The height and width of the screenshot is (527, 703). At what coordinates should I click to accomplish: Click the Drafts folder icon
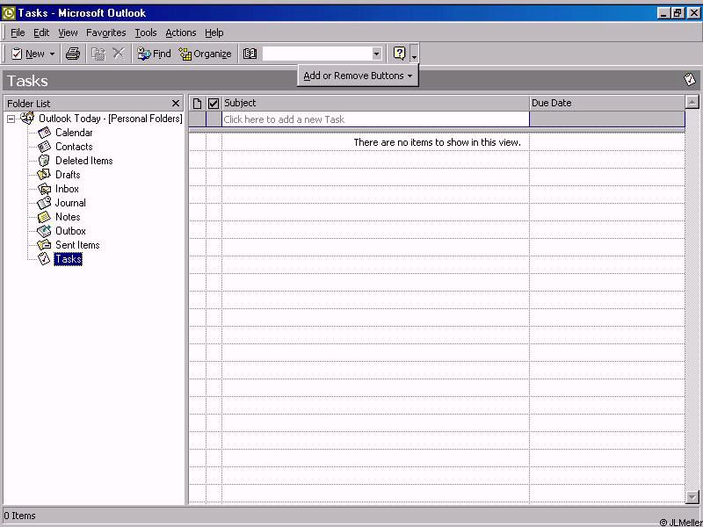[x=44, y=175]
